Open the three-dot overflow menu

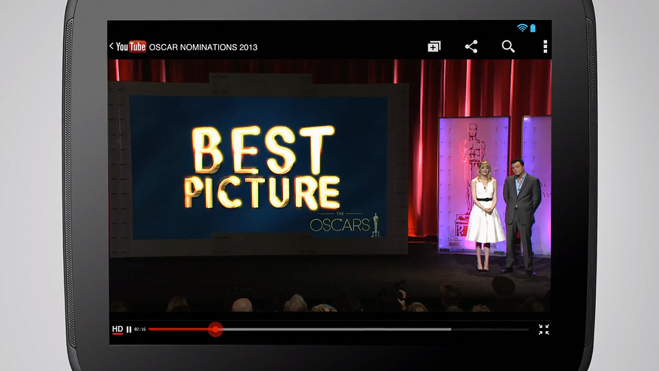tap(545, 47)
